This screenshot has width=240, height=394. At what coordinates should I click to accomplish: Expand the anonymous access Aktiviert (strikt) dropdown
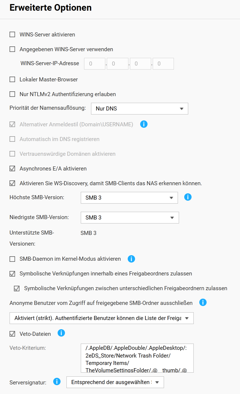click(101, 318)
